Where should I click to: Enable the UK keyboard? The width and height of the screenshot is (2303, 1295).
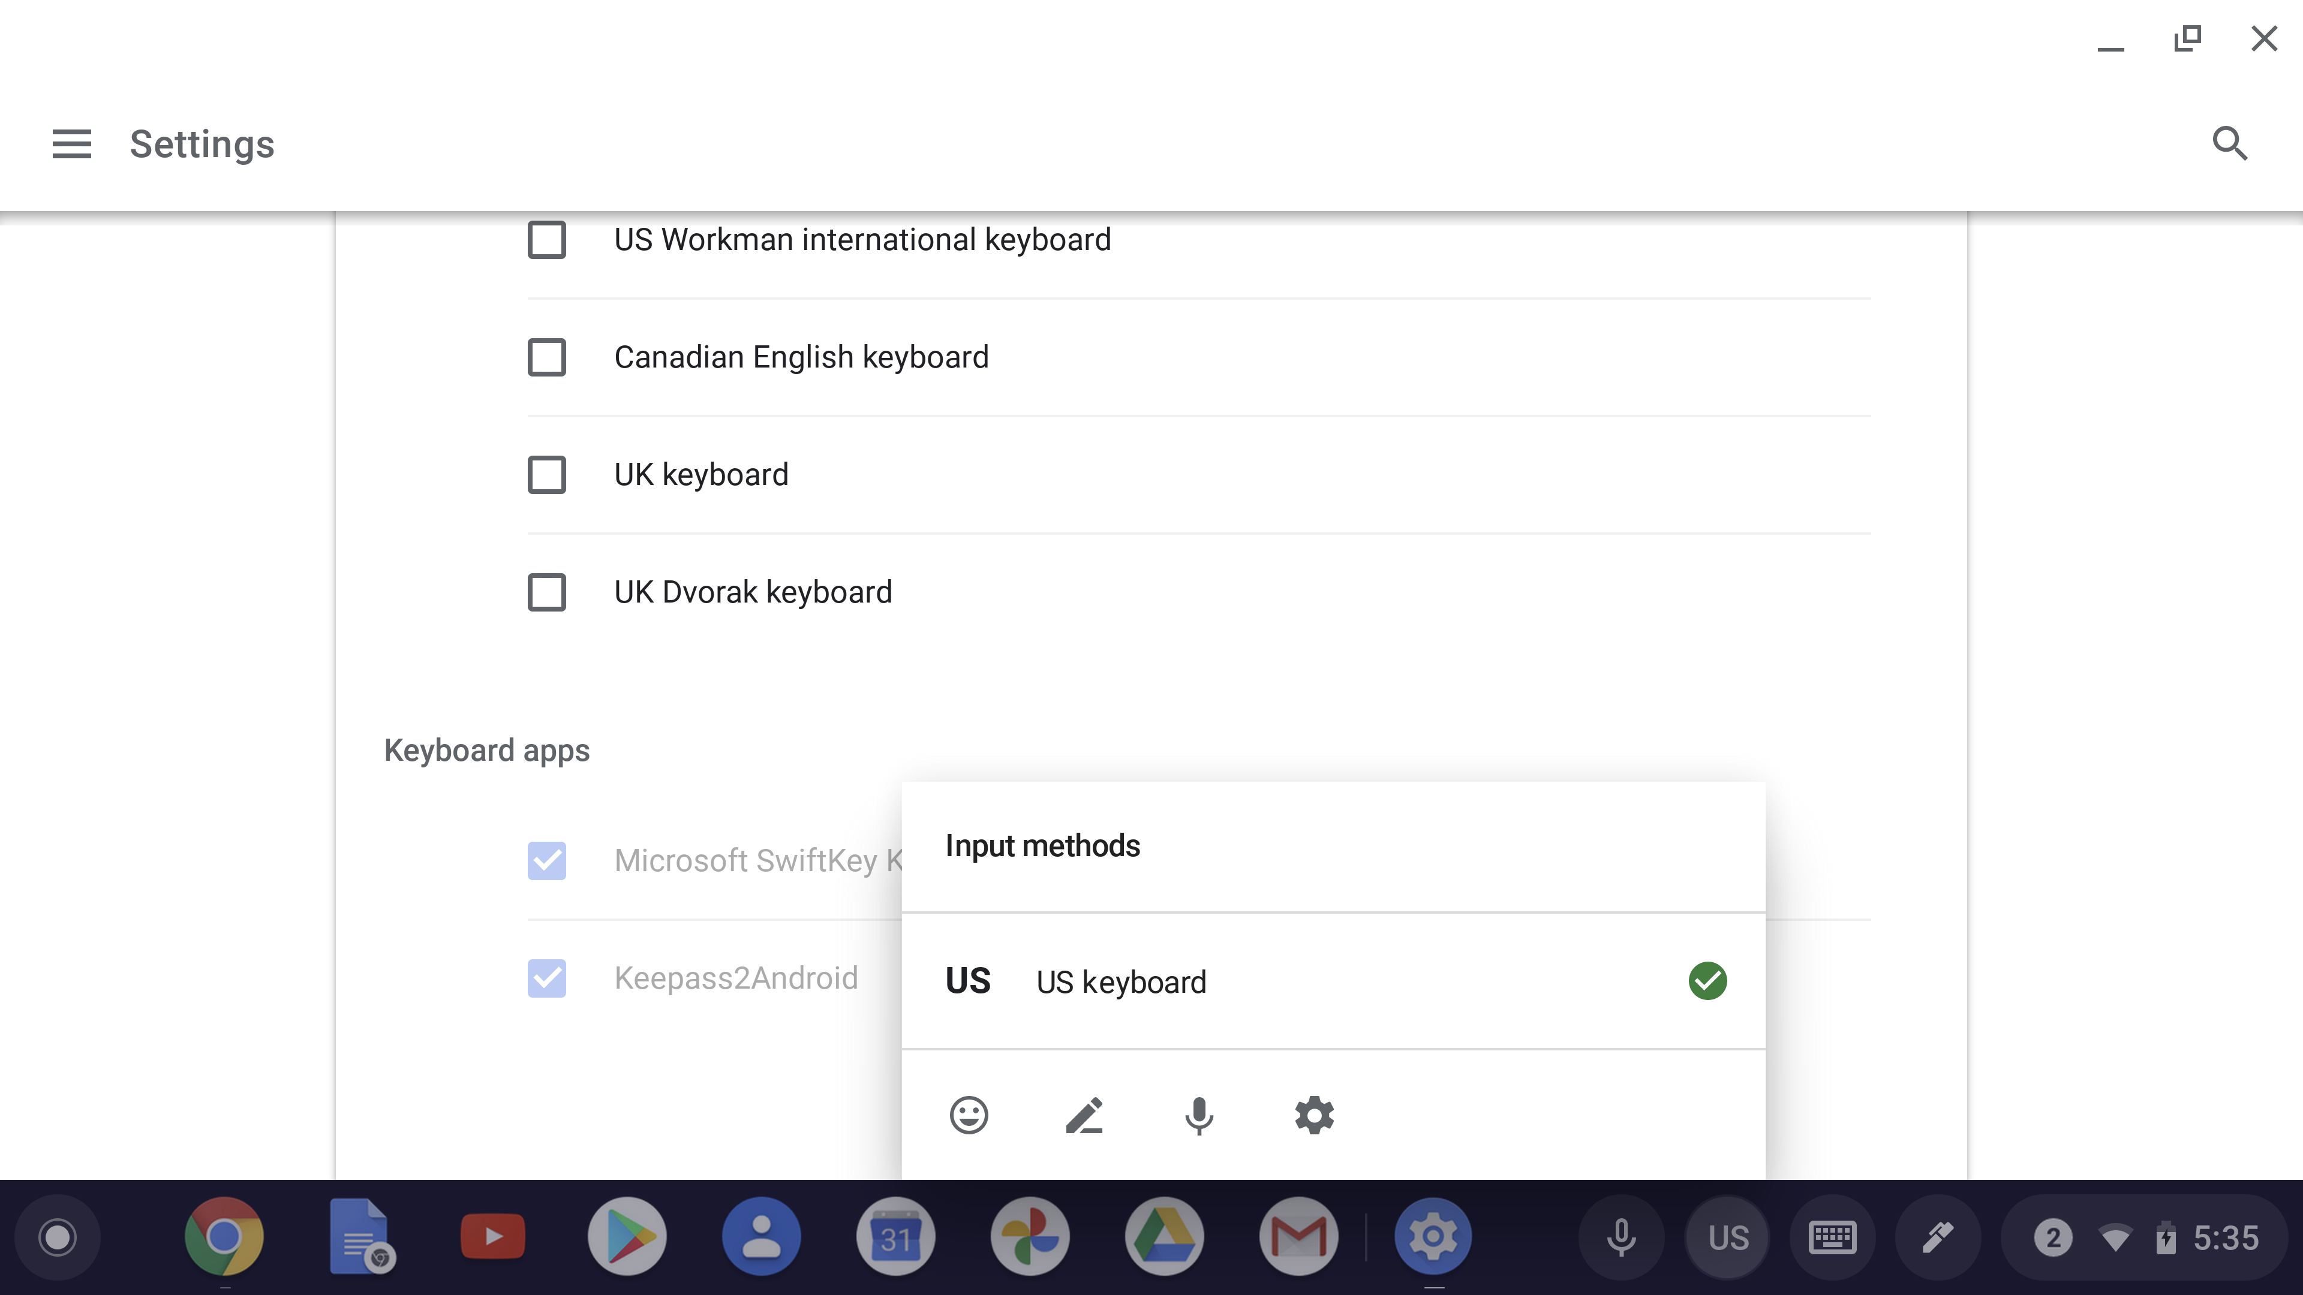[546, 475]
